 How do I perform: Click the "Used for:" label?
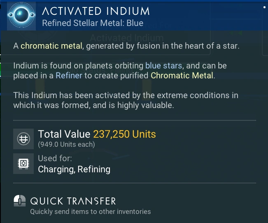(55, 158)
